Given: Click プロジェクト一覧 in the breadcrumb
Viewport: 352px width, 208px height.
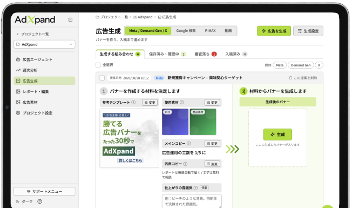Looking at the screenshot, I should point(112,17).
